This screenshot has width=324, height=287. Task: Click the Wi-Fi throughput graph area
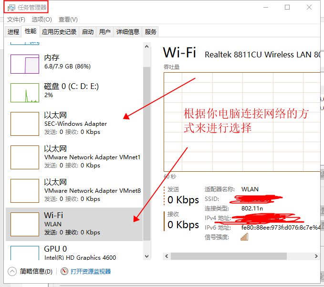242,122
